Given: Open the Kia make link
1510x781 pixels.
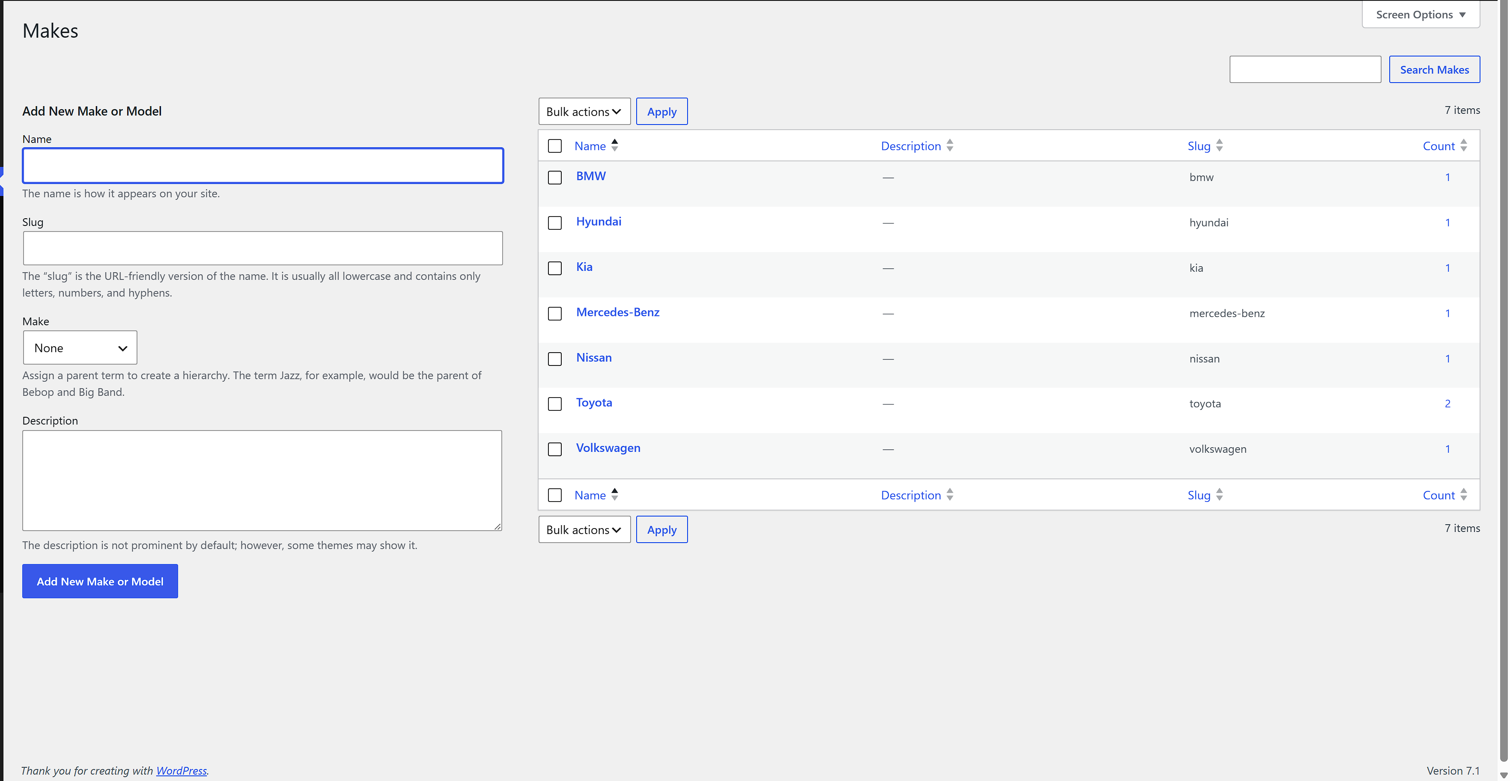Looking at the screenshot, I should (x=584, y=267).
